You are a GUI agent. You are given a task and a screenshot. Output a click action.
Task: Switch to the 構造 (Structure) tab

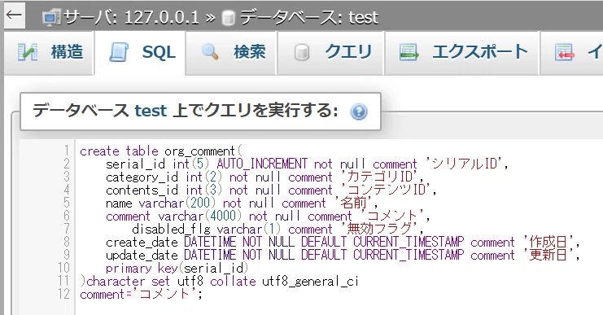click(49, 53)
